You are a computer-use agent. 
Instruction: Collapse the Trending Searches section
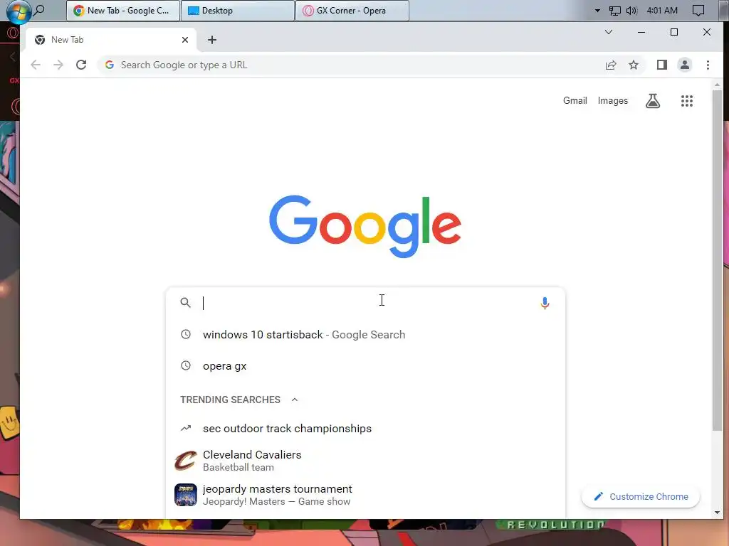(x=294, y=400)
